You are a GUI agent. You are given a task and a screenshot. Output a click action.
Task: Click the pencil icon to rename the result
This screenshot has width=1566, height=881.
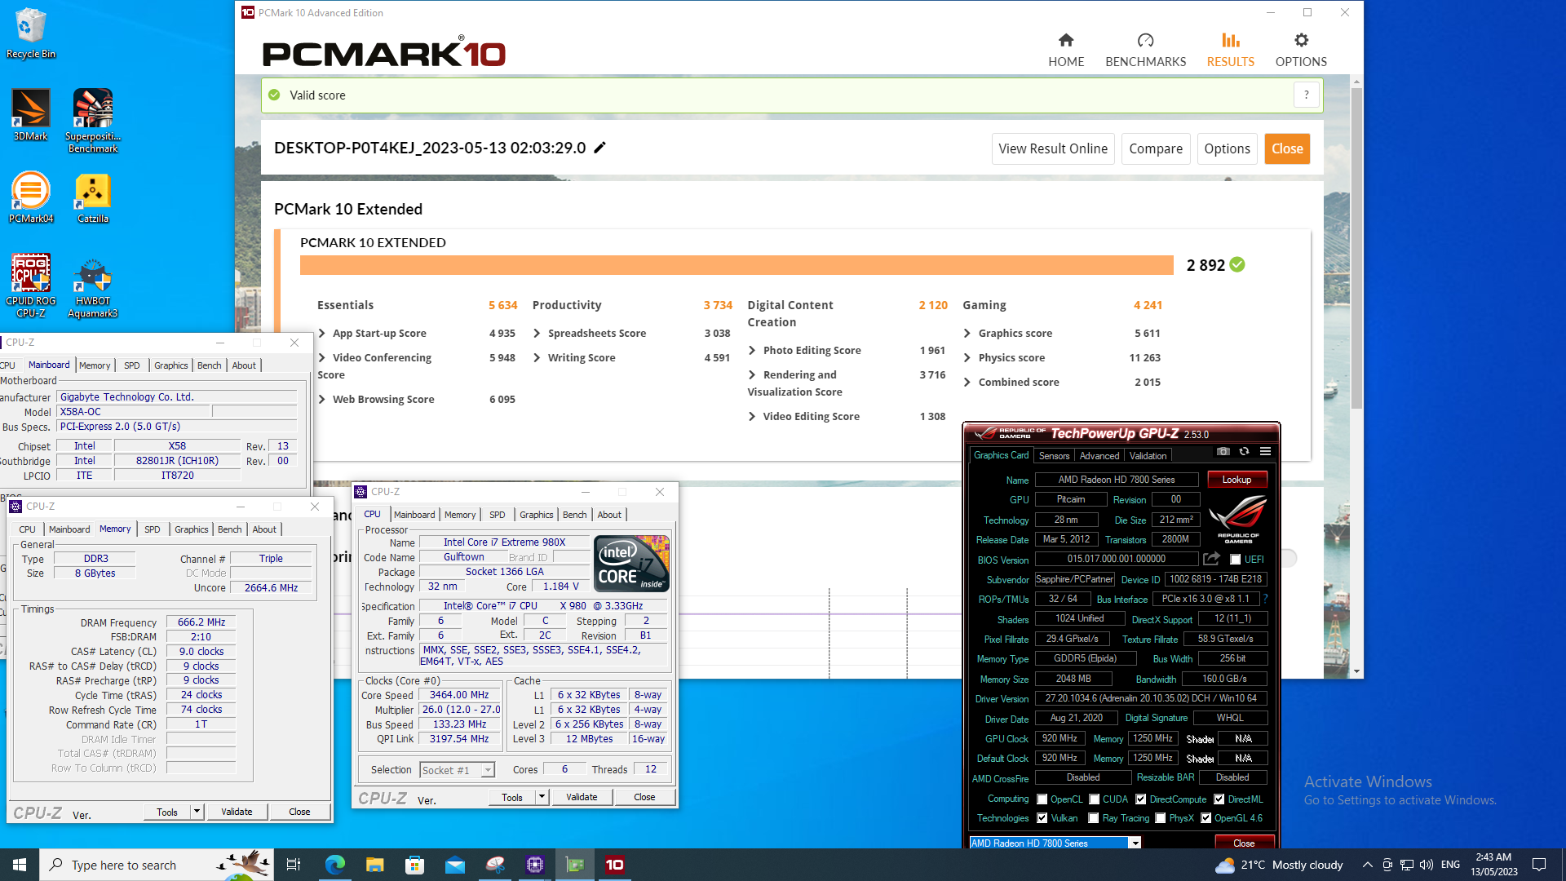pos(599,148)
